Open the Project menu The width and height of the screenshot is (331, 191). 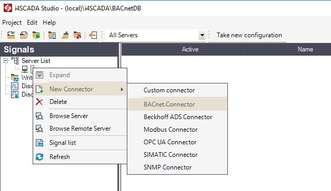pyautogui.click(x=12, y=23)
